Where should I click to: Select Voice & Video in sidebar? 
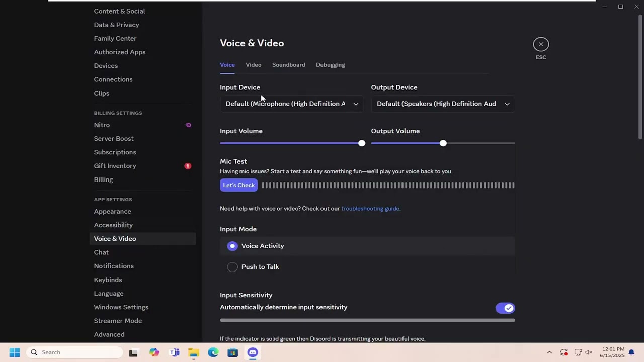(x=142, y=239)
